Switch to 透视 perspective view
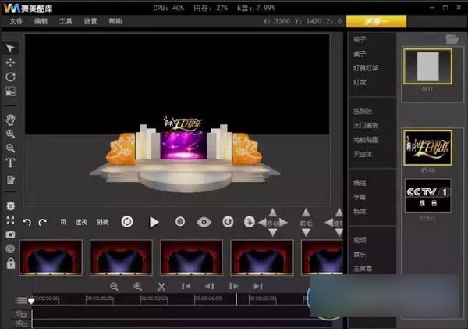468x329 pixels. click(81, 222)
